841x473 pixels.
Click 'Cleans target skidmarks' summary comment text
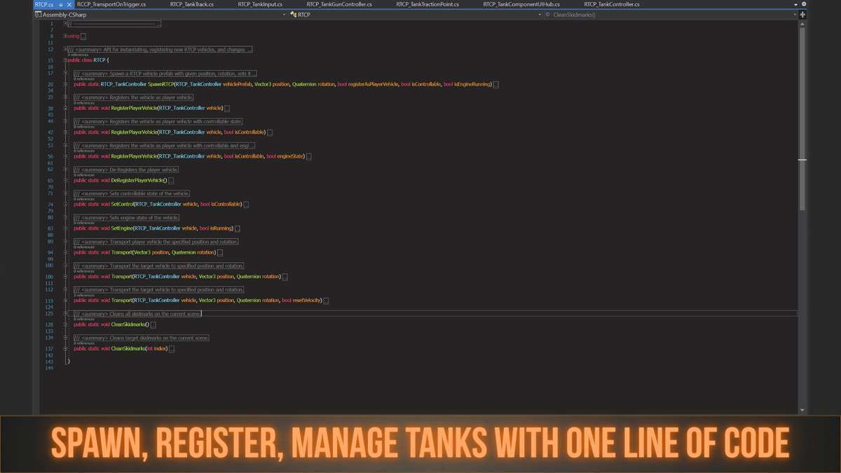[x=142, y=338]
